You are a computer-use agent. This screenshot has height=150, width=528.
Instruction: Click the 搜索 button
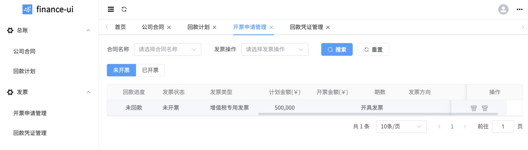click(x=337, y=49)
